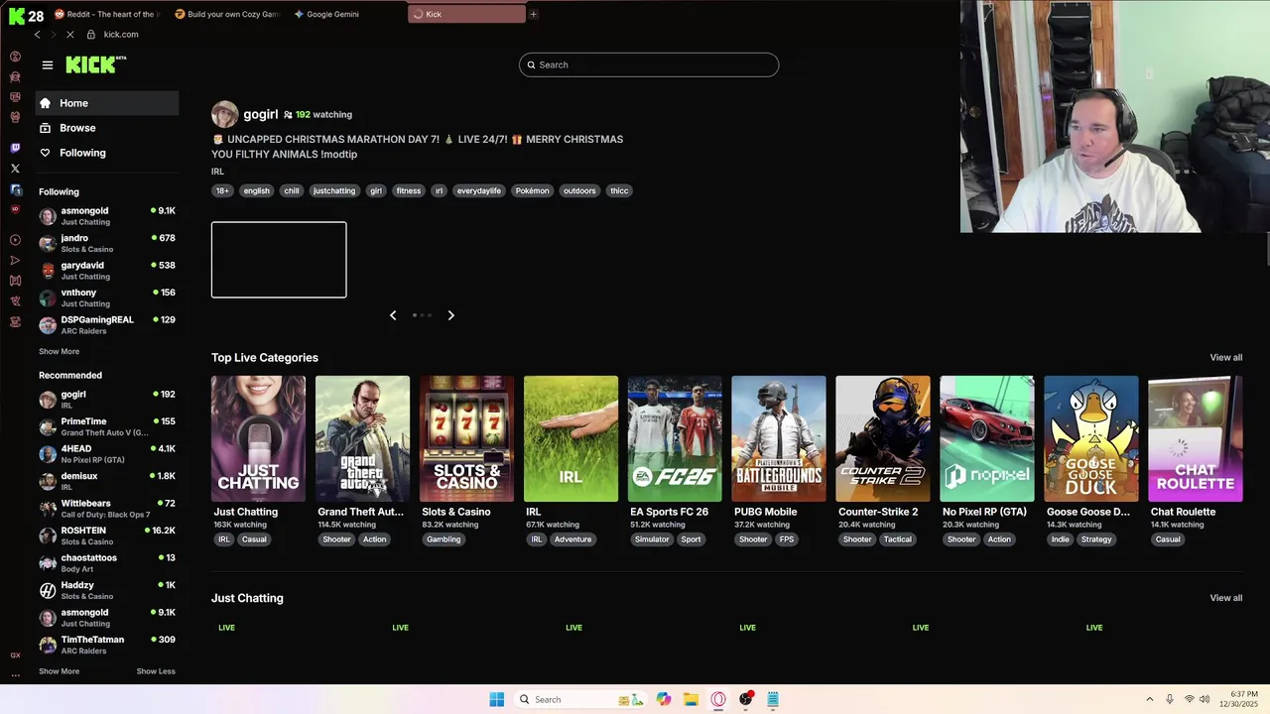The width and height of the screenshot is (1270, 714).
Task: Open the Following section in the sidebar nav
Action: (x=107, y=153)
